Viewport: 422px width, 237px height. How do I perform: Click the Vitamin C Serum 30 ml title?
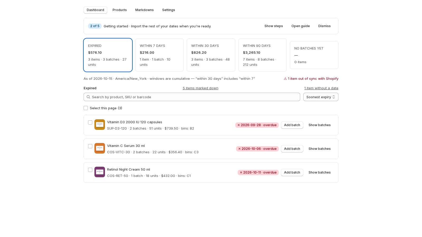tap(126, 146)
